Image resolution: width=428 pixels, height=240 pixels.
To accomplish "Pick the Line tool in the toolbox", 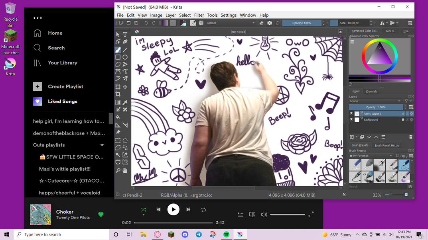I will click(x=125, y=50).
